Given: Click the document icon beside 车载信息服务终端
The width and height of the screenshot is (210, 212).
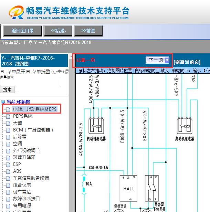Looking at the screenshot, I should click(x=8, y=179).
